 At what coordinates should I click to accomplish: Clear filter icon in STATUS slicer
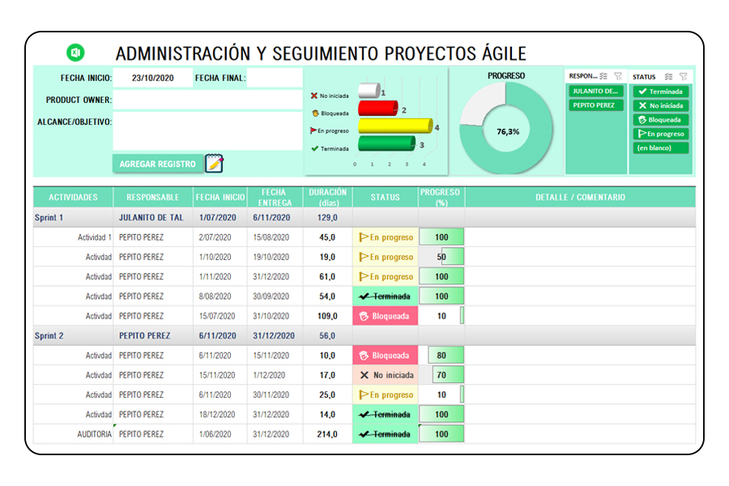click(x=683, y=77)
